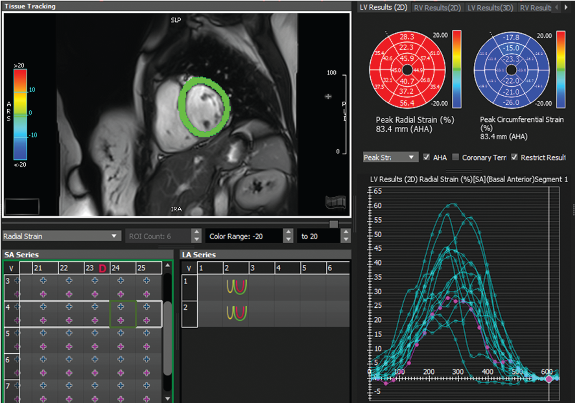Toggle the Restrict Results checkbox
Screen dimensions: 576x404
(x=514, y=157)
